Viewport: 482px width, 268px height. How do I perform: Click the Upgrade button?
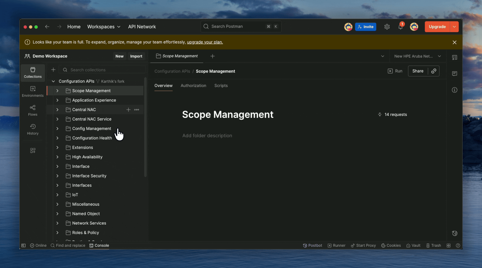[437, 27]
